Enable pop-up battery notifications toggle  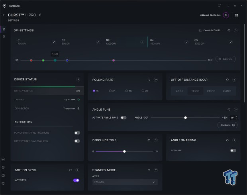click(x=77, y=133)
